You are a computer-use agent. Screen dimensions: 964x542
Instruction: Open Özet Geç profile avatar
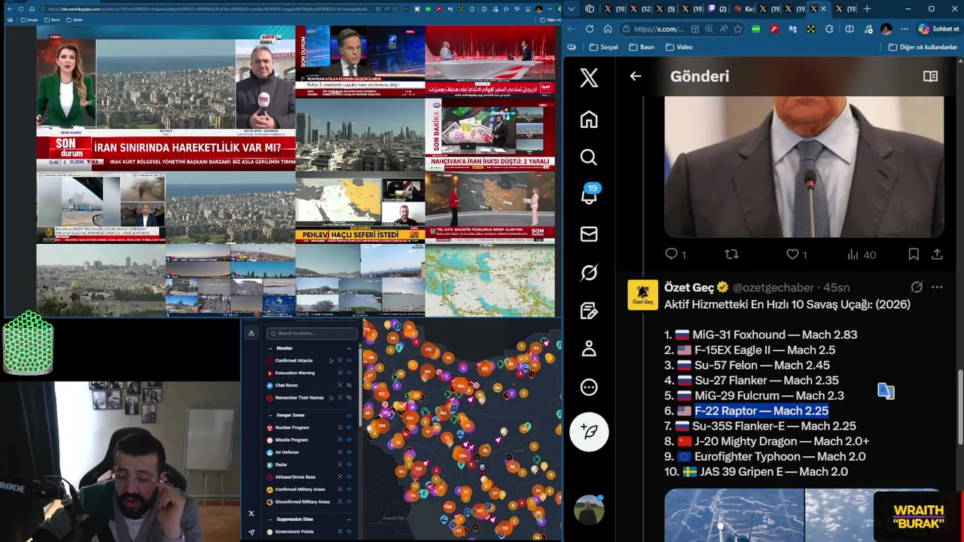tap(642, 294)
